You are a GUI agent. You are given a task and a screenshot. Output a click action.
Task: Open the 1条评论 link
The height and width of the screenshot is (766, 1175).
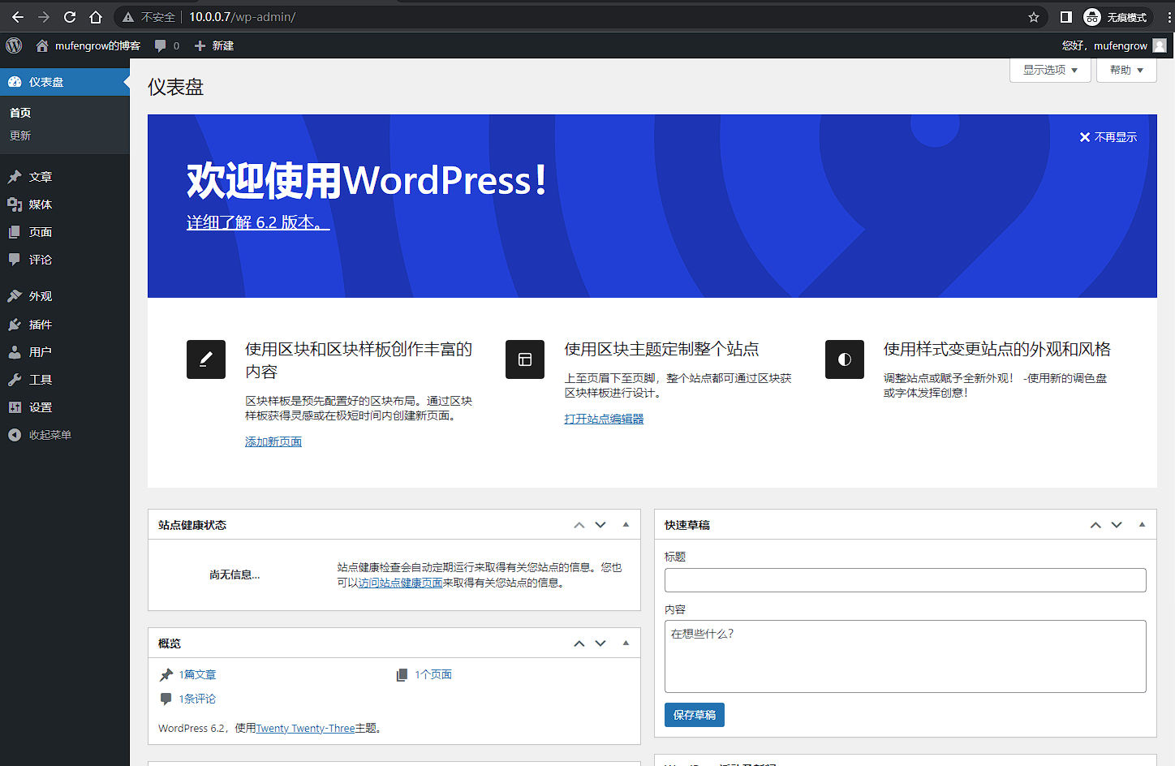[197, 699]
